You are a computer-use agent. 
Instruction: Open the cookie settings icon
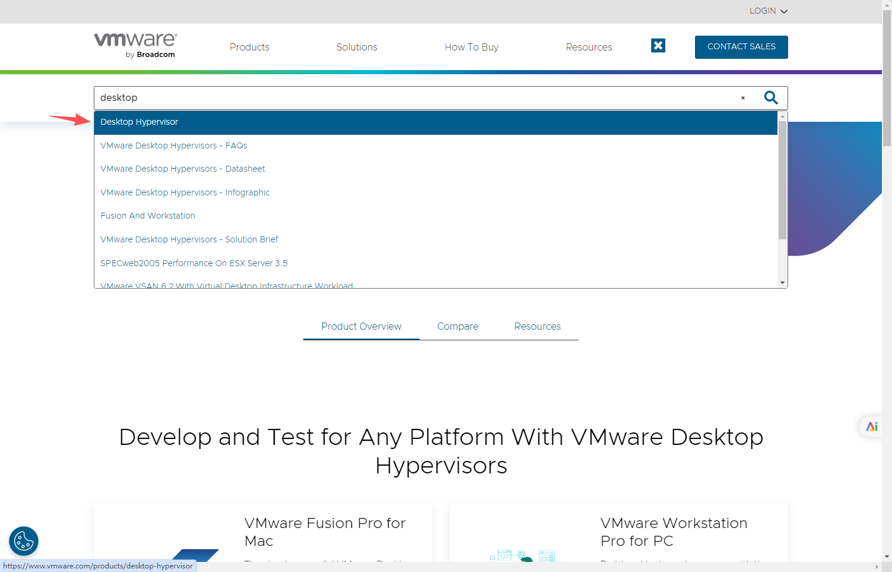pyautogui.click(x=24, y=541)
